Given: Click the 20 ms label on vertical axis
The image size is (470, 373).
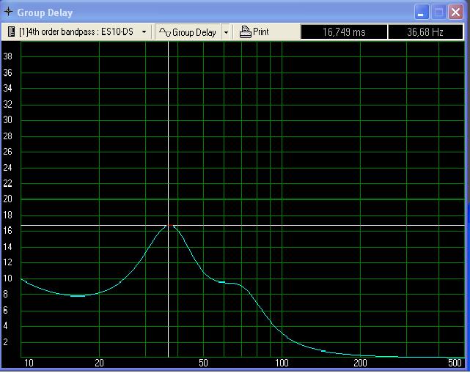Looking at the screenshot, I should click(8, 199).
